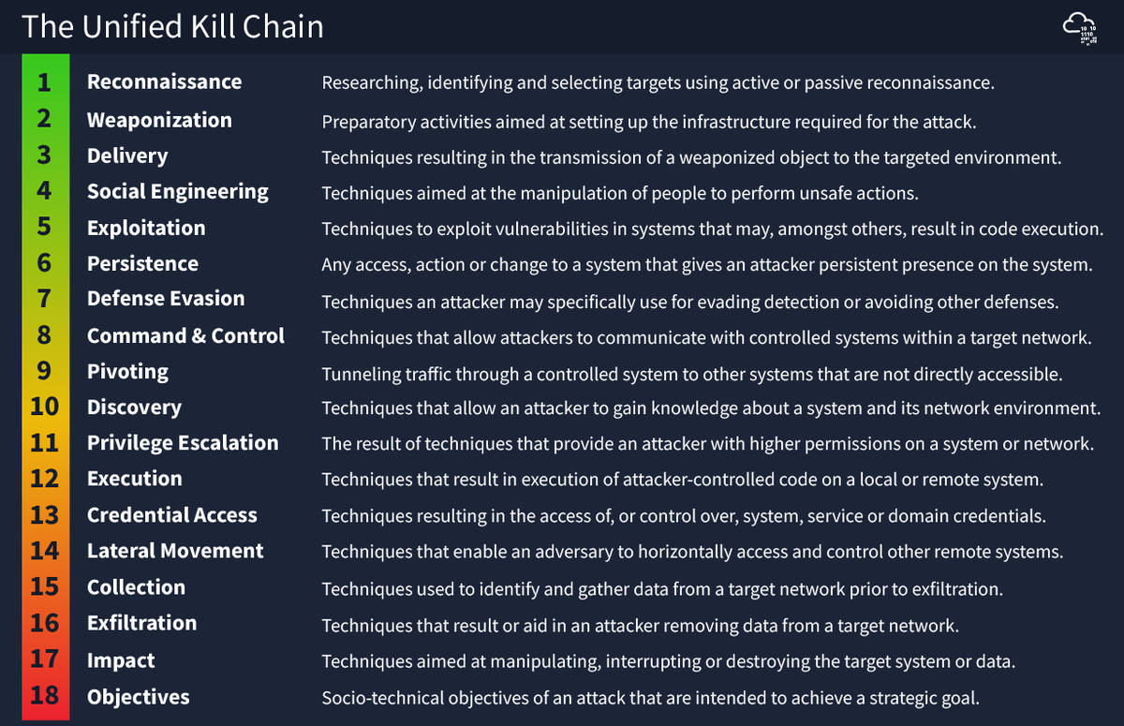Click the cloud logo icon at top right

1082,27
